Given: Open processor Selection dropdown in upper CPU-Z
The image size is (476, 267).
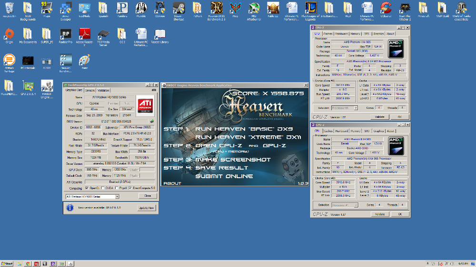Looking at the screenshot, I should pyautogui.click(x=356, y=108).
